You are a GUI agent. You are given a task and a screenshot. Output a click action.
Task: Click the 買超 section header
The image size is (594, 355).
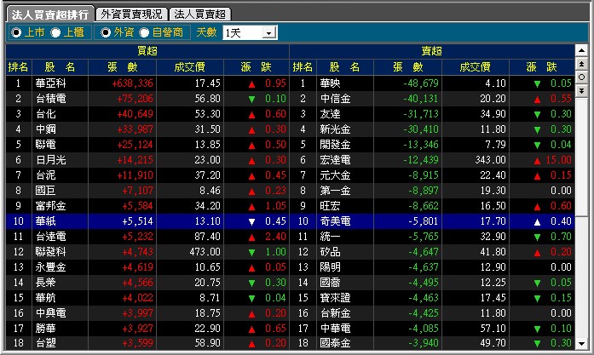coord(147,51)
